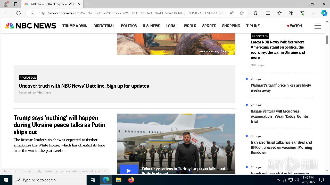Open the browser Extensions icon

pyautogui.click(x=255, y=13)
